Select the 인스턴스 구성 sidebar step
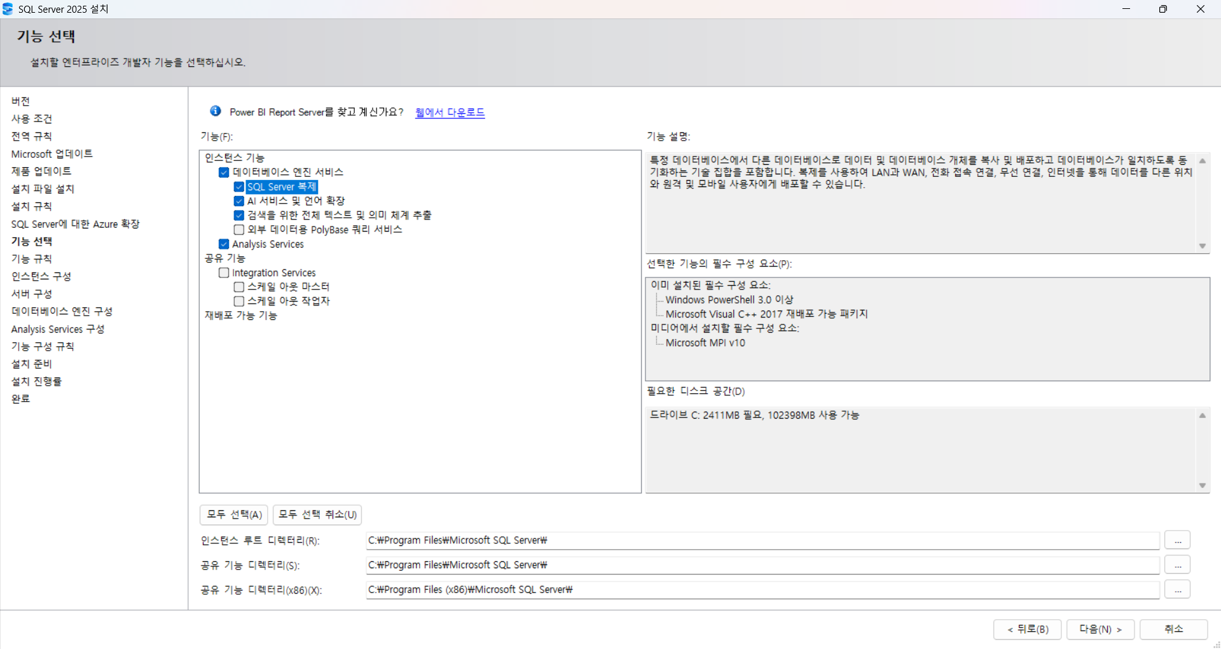1221x649 pixels. 41,276
